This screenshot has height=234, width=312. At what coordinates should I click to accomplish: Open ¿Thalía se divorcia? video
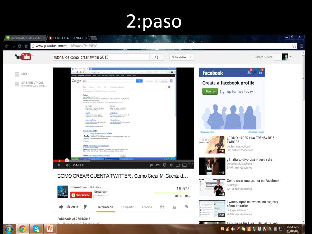(x=250, y=159)
